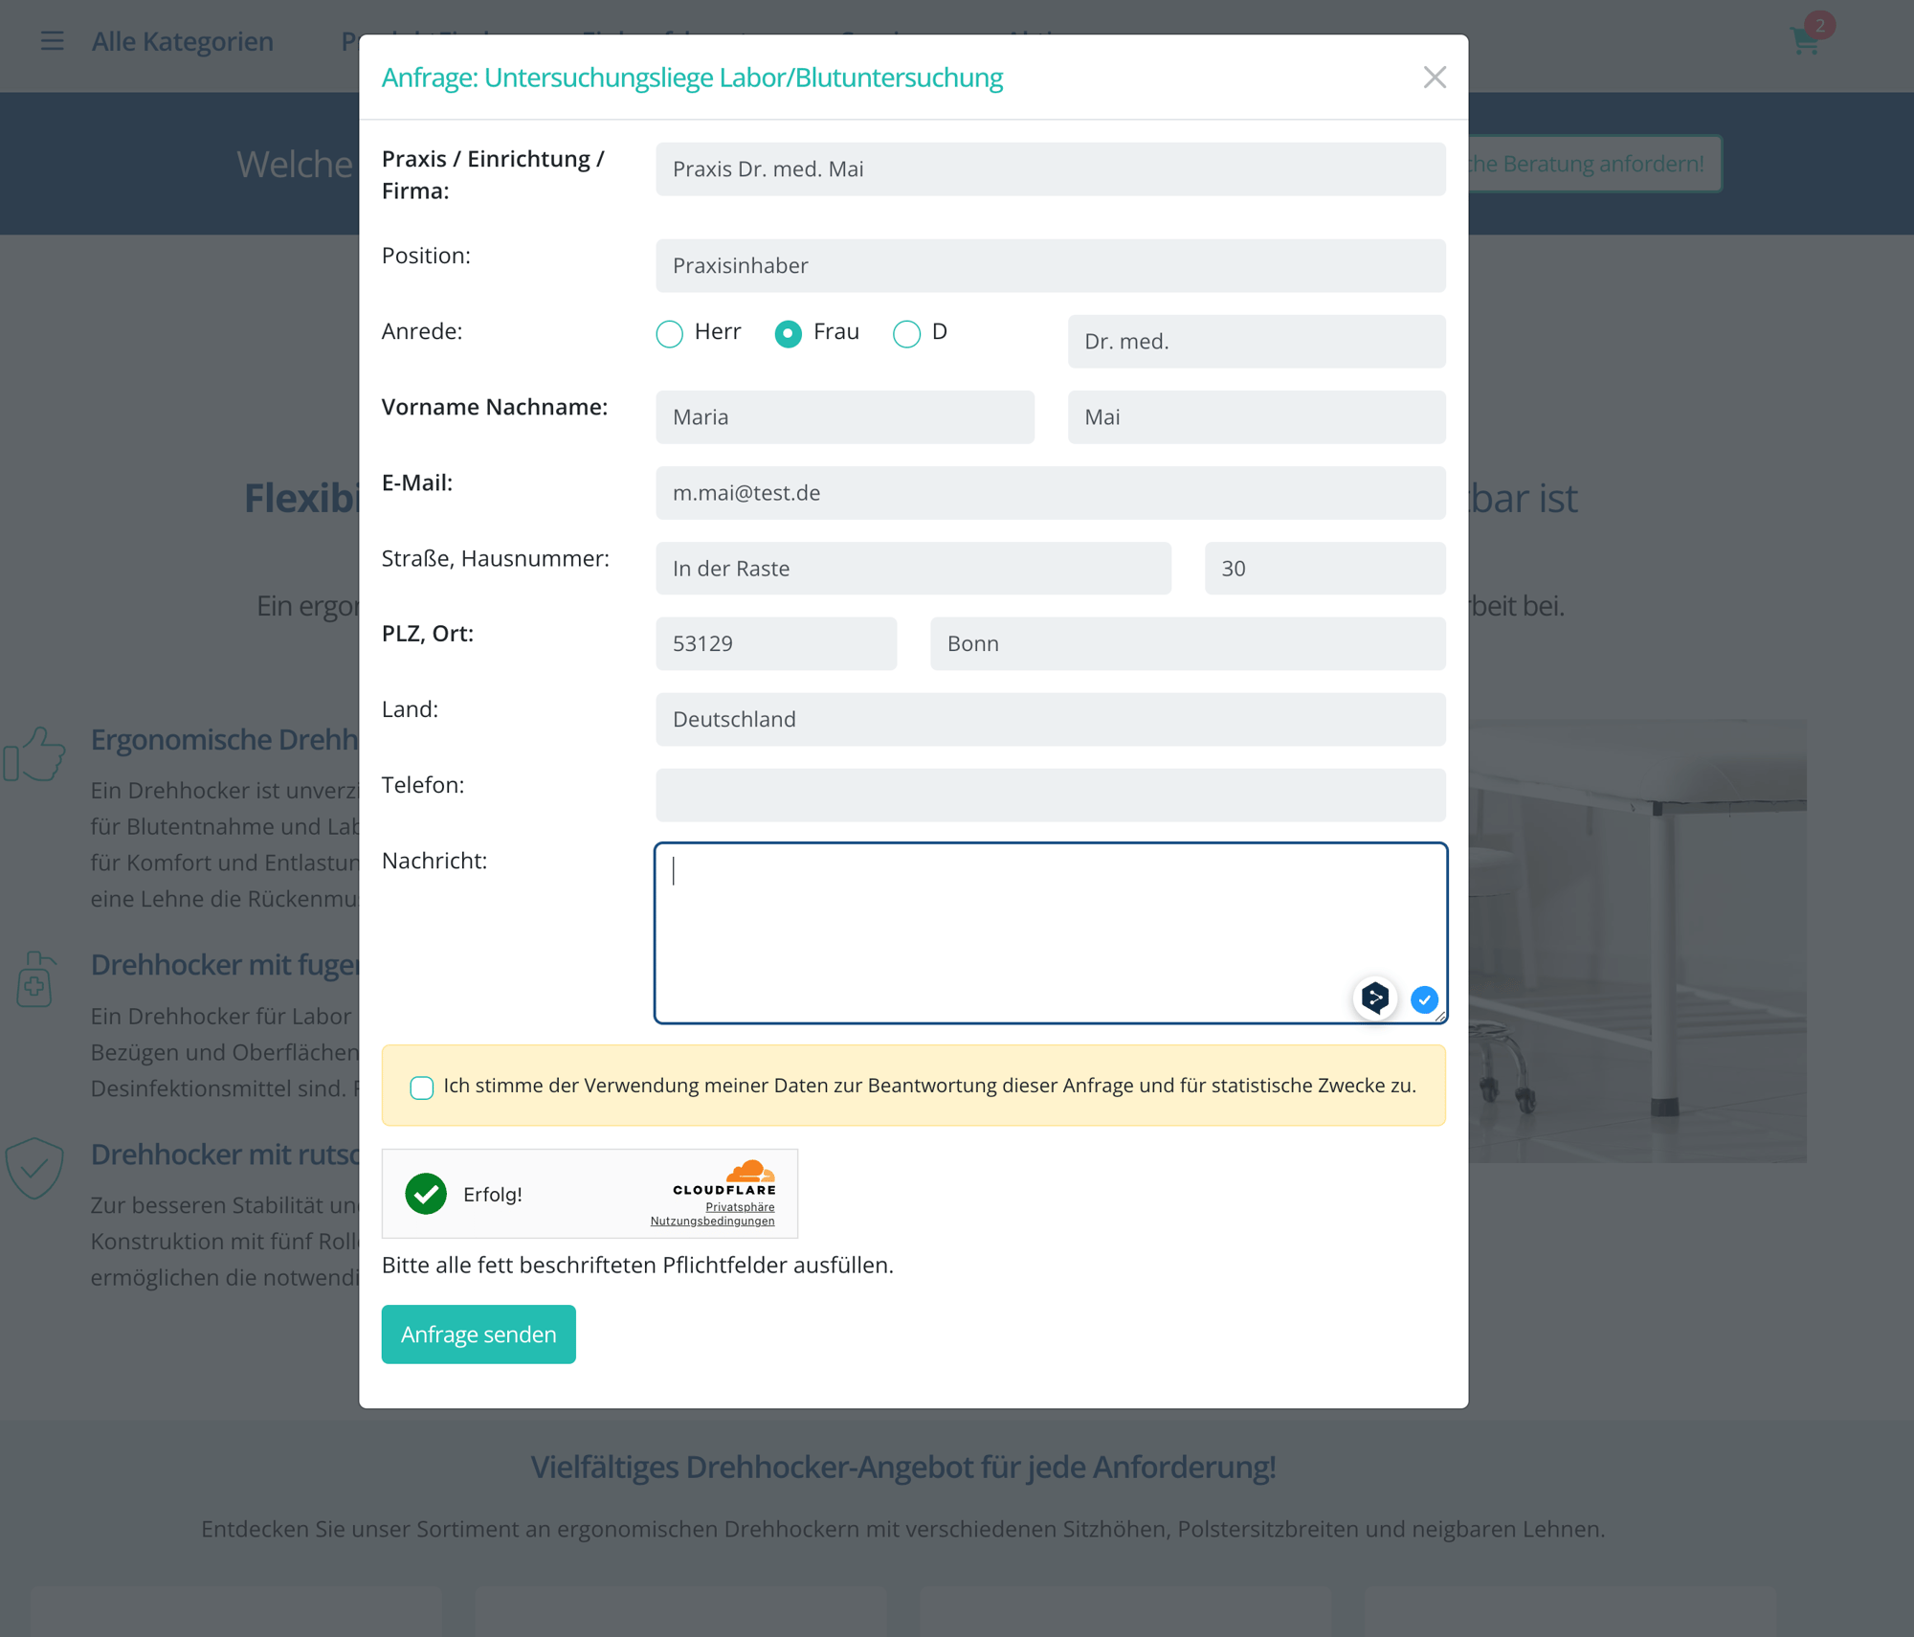This screenshot has width=1914, height=1637.
Task: Select the Herr radio button
Action: (670, 333)
